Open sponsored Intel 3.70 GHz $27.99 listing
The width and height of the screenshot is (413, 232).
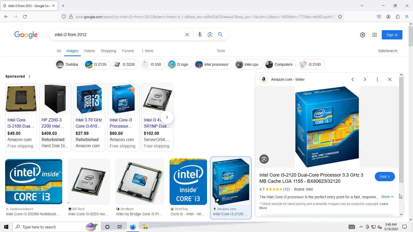point(89,117)
